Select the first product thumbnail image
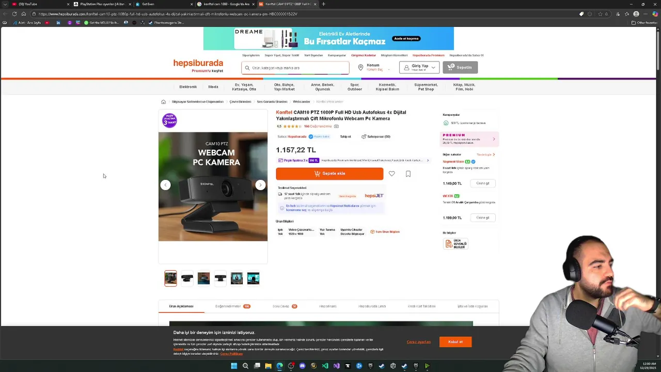The height and width of the screenshot is (372, 661). (170, 278)
